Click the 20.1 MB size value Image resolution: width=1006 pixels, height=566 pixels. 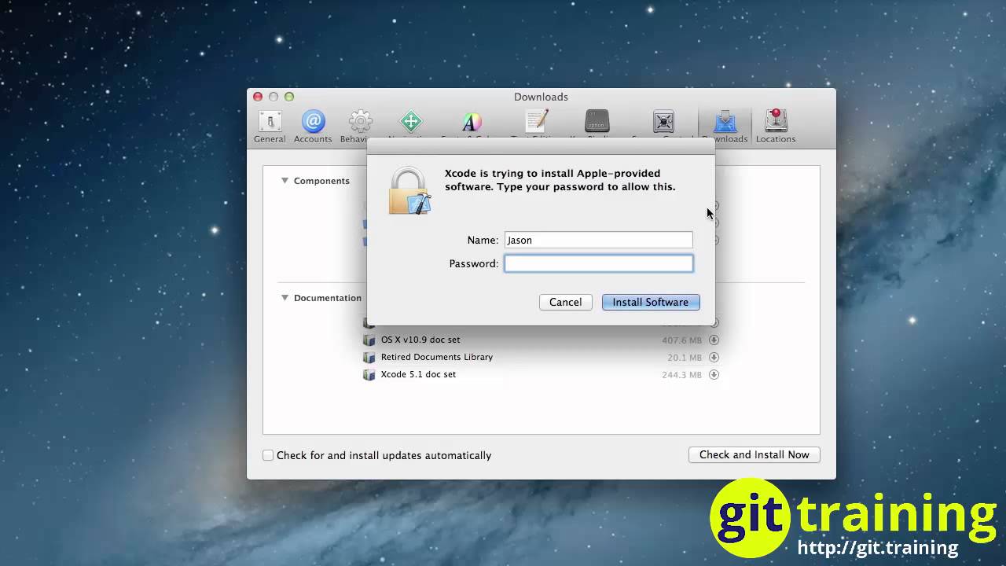[x=685, y=358]
